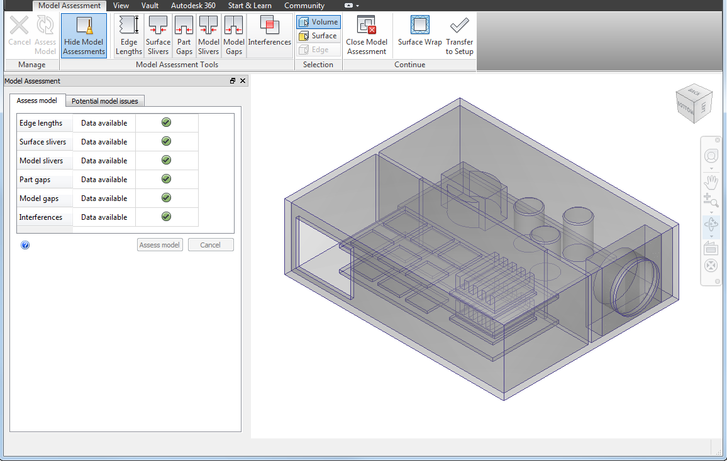Open the View menu
The image size is (727, 461).
(121, 5)
